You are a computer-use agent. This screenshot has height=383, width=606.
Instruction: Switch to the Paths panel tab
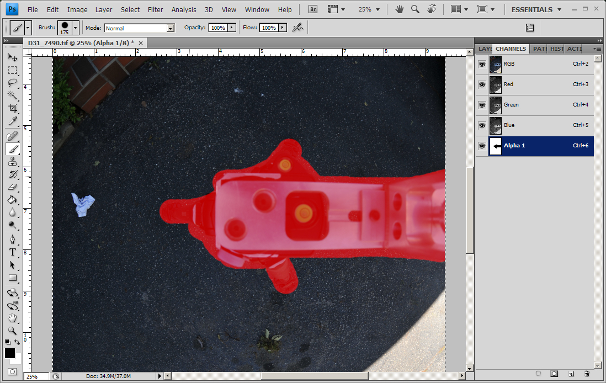[539, 49]
